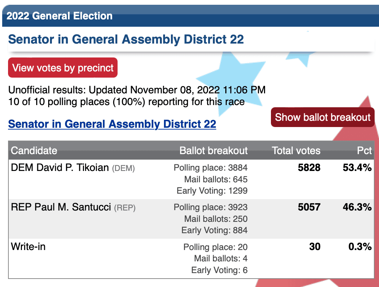Click Santucci's Early Voting: 884 entry
The height and width of the screenshot is (287, 379).
tap(214, 230)
